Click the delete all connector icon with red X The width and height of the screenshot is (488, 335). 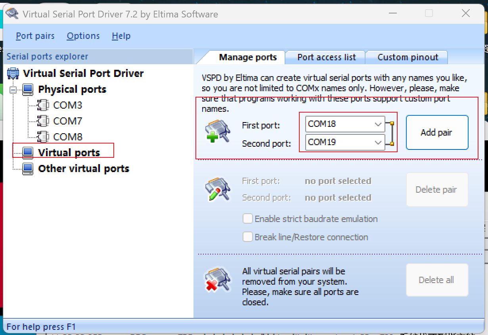tap(217, 279)
